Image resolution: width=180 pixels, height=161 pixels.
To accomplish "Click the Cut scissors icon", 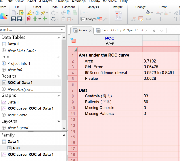I will pyautogui.click(x=63, y=13).
